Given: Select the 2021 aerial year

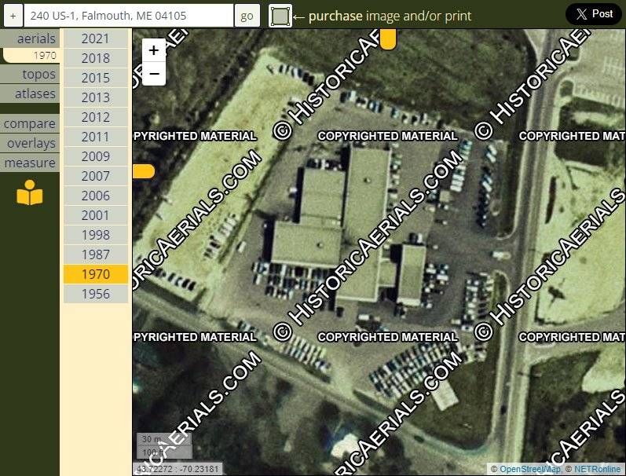Looking at the screenshot, I should pos(95,38).
